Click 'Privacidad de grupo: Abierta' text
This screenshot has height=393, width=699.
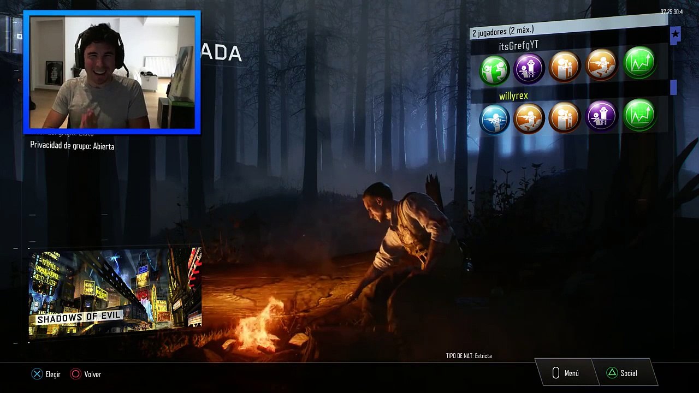tap(72, 146)
